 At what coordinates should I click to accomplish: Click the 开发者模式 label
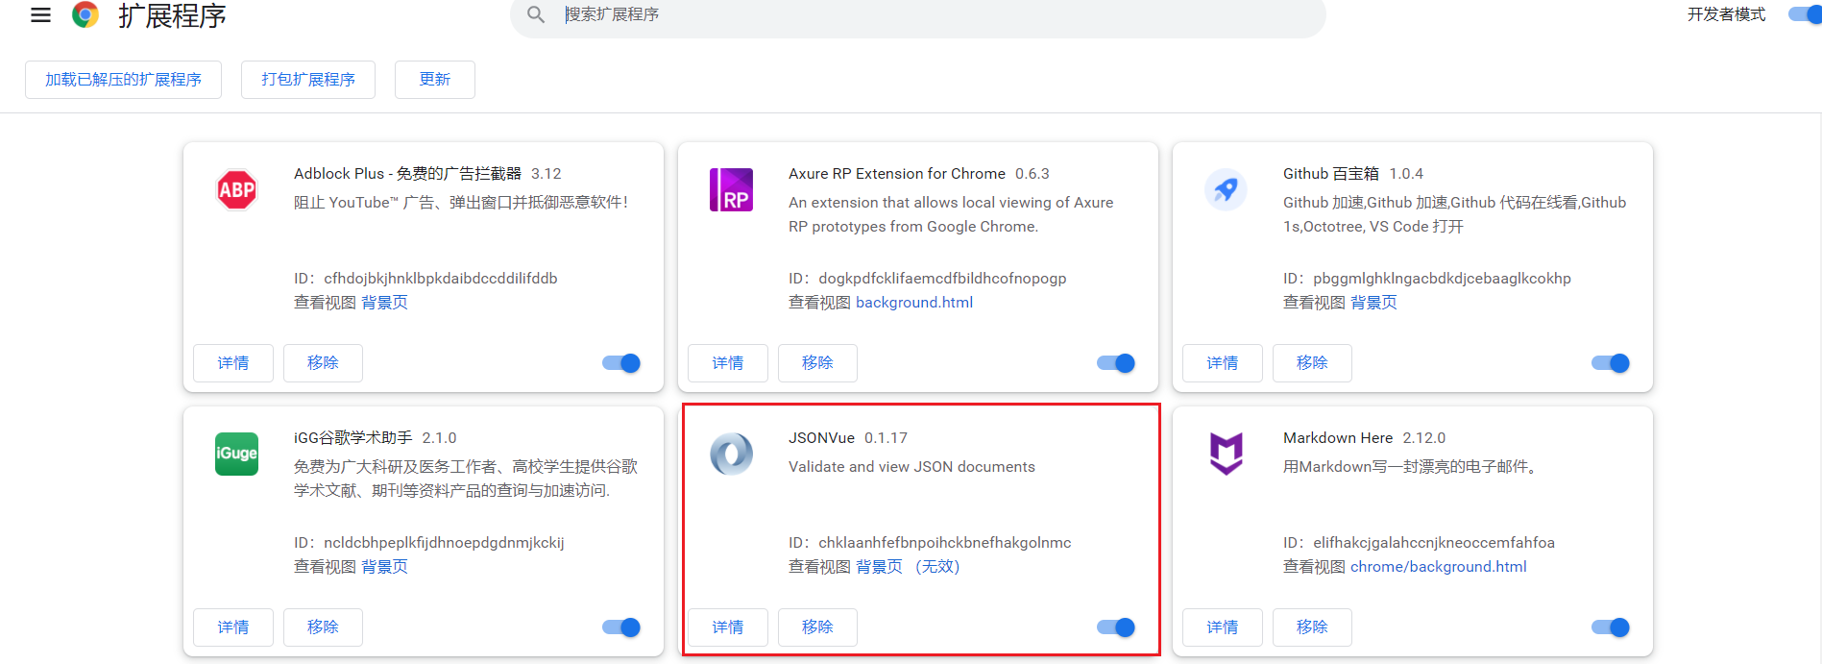pos(1726,14)
